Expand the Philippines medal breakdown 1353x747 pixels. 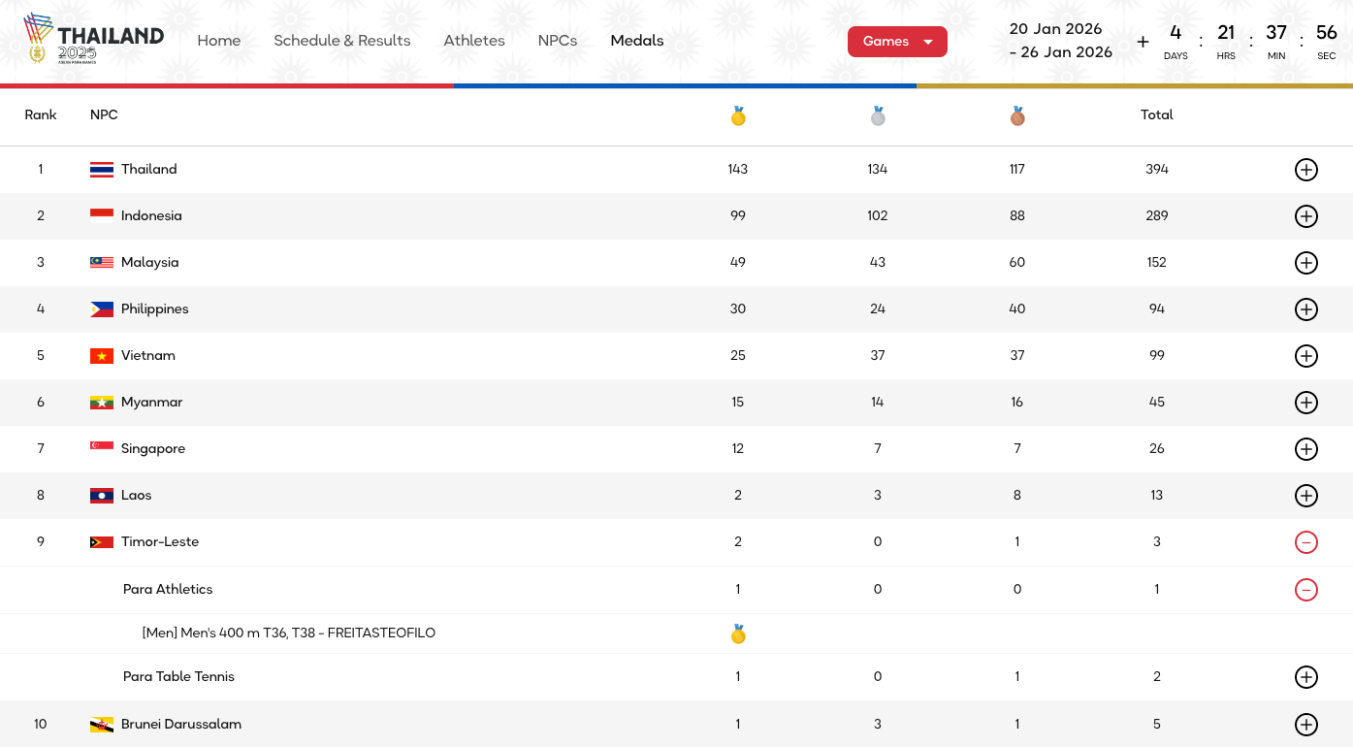(x=1305, y=309)
